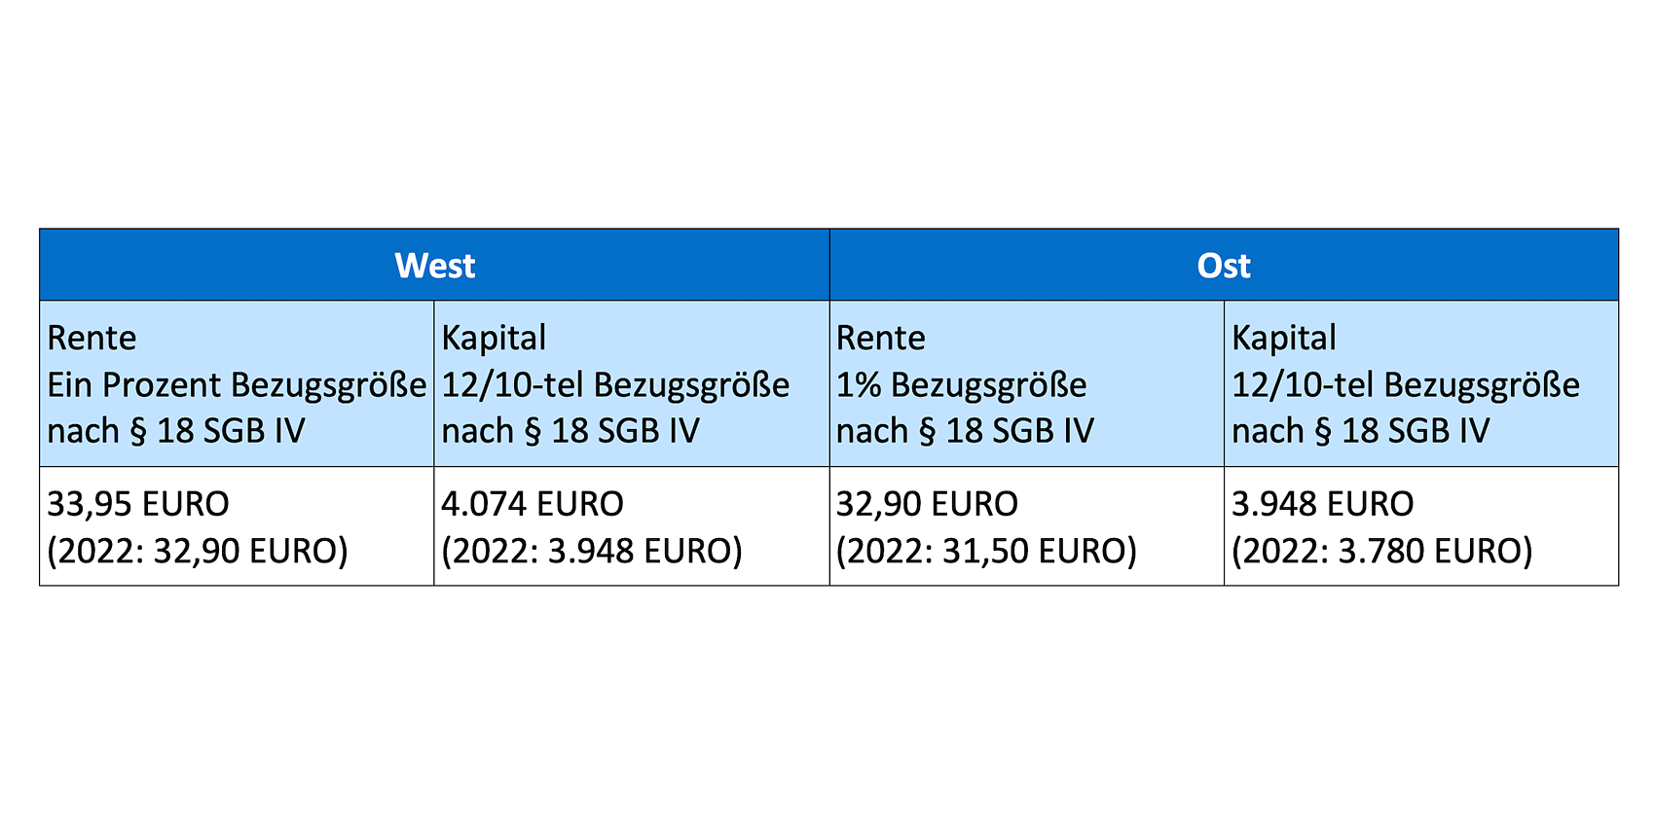
Task: Click West '12/10-tel Bezugsgröße' text
Action: click(x=615, y=385)
